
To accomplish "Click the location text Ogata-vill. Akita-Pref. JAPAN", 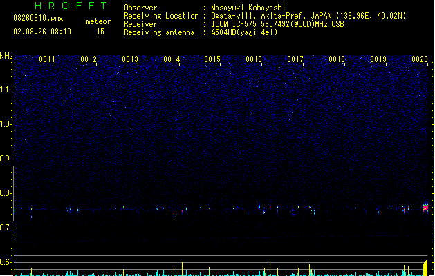I will coord(272,16).
